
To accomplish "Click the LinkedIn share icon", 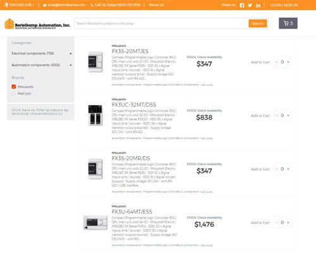I will (x=258, y=5).
